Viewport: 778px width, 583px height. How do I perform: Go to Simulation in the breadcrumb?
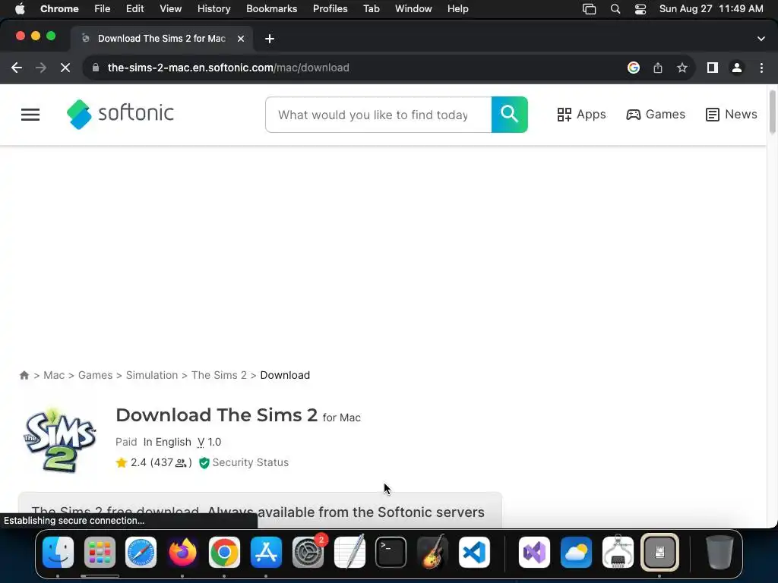click(x=152, y=375)
